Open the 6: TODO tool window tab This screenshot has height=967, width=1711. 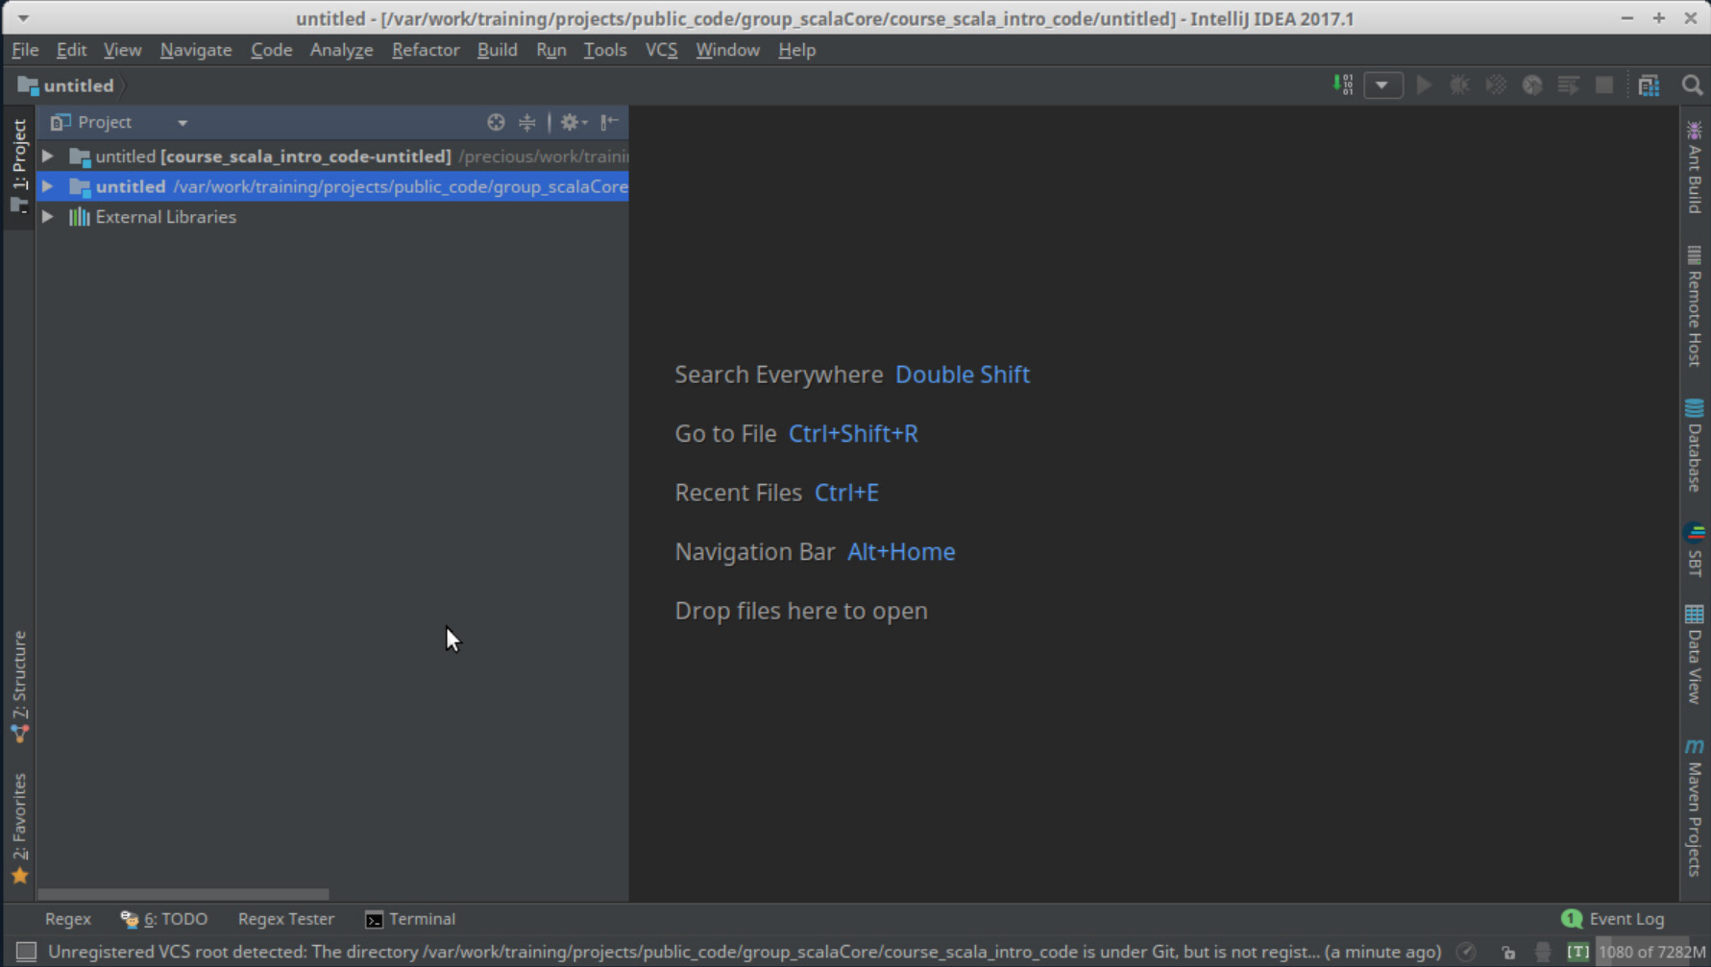[x=164, y=919]
